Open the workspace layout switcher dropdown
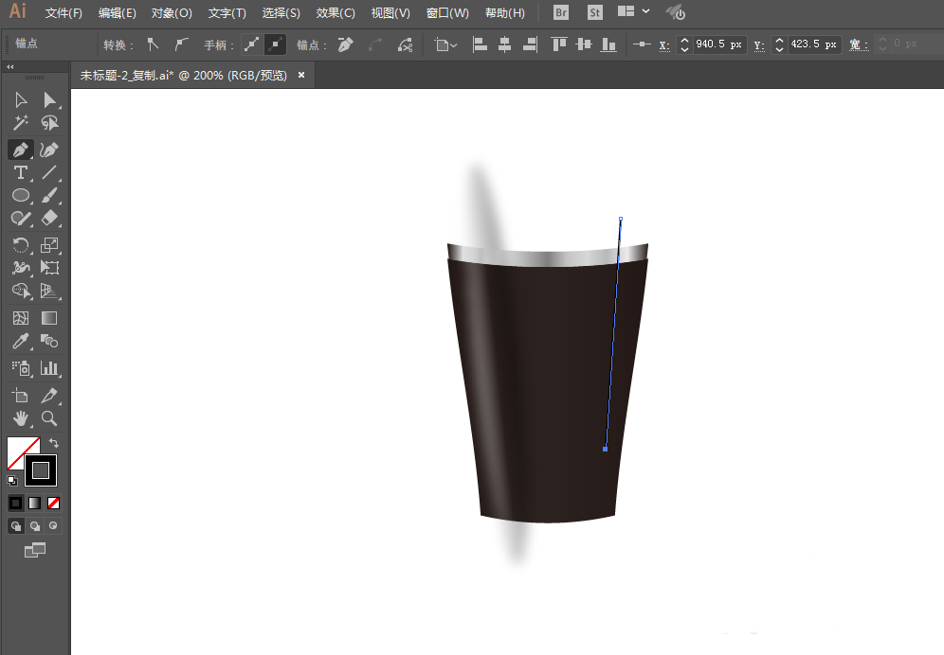Screen dimensions: 944x655 [634, 12]
